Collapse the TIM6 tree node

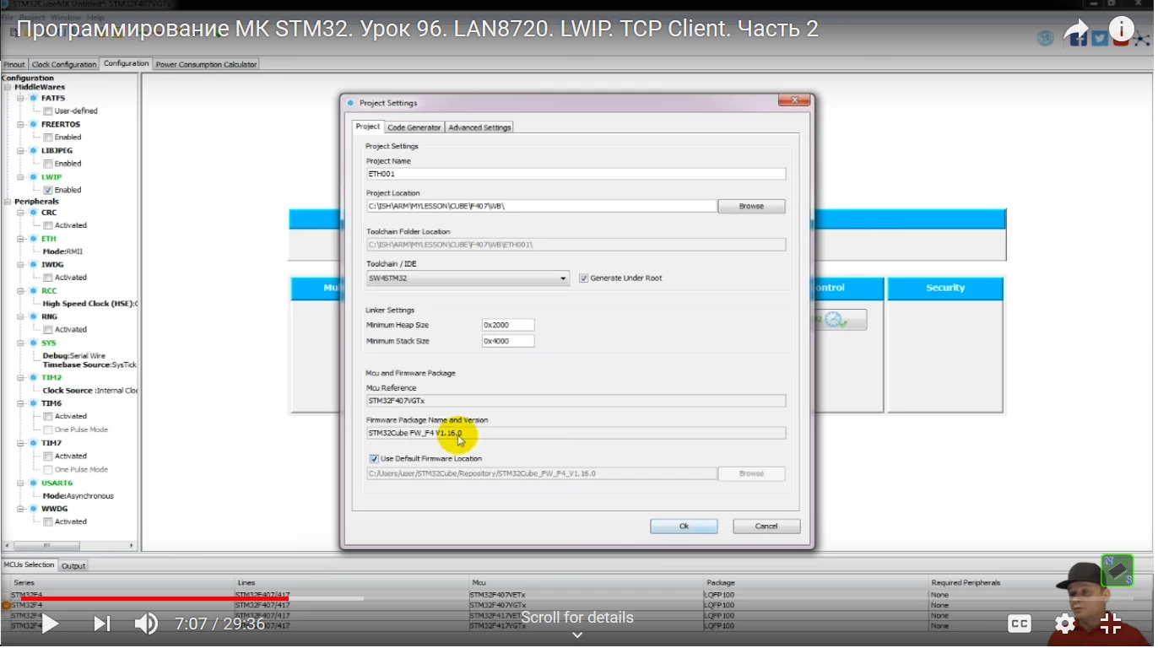pos(21,404)
